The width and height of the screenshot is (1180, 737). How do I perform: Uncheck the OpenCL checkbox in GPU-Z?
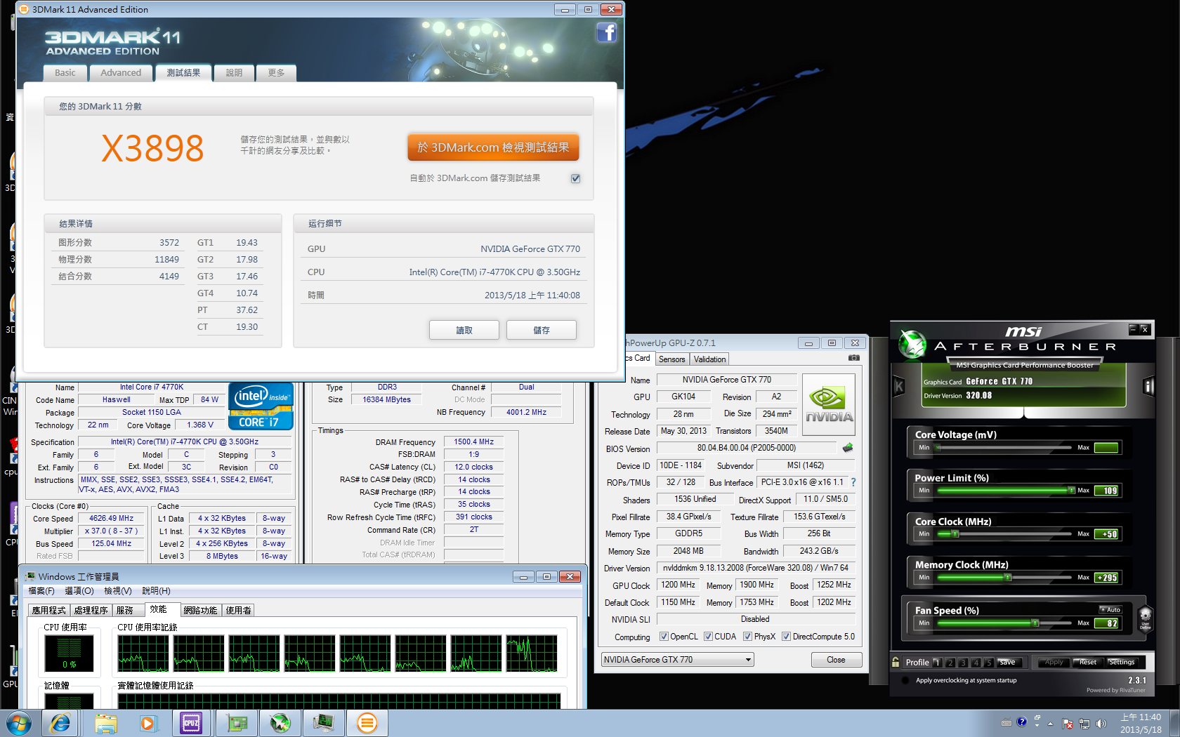coord(664,637)
